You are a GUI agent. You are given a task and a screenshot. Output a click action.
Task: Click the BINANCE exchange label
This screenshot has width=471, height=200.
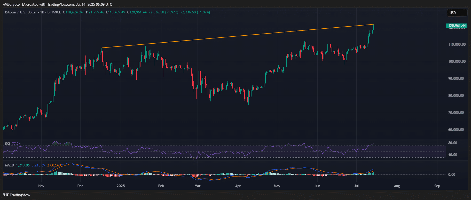coord(54,12)
